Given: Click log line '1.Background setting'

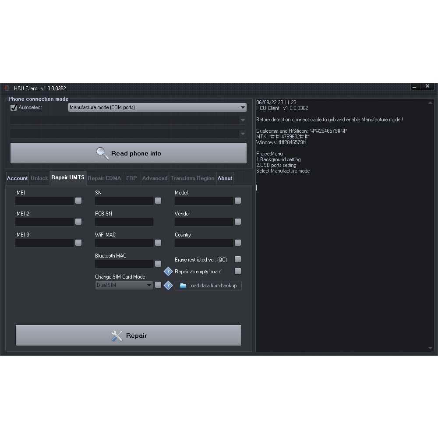Looking at the screenshot, I should click(x=279, y=159).
